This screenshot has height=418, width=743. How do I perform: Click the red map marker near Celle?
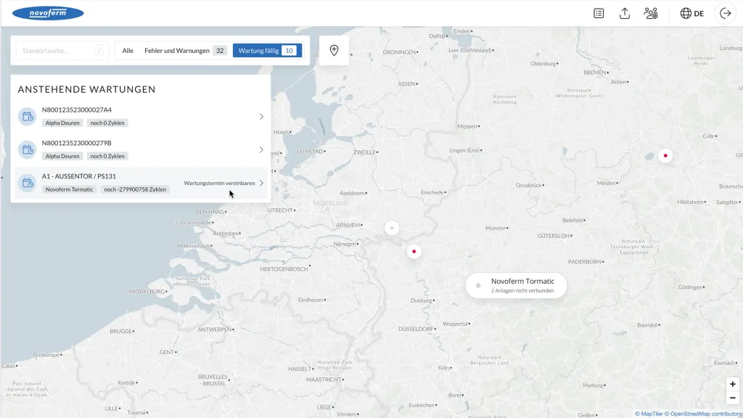665,155
